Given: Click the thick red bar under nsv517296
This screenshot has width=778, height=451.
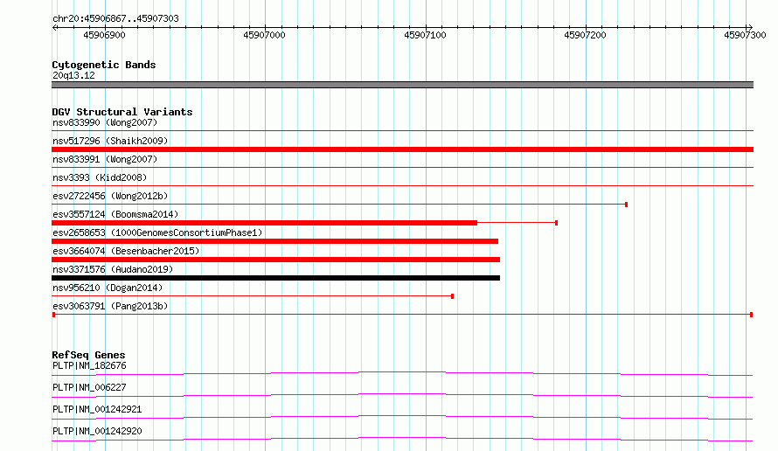Looking at the screenshot, I should 402,149.
